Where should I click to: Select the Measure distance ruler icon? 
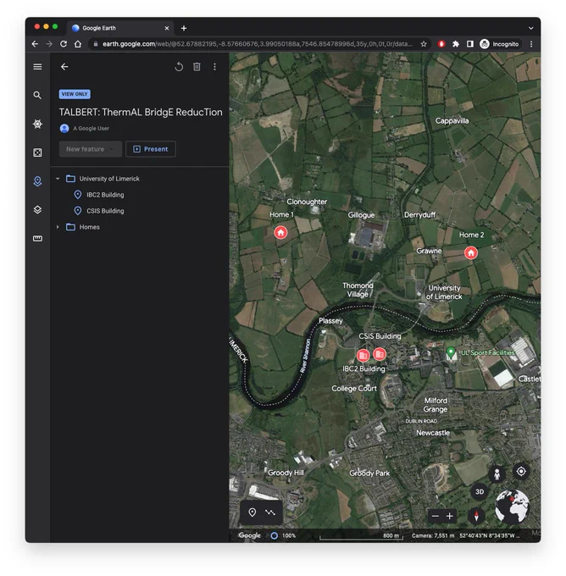pos(37,238)
